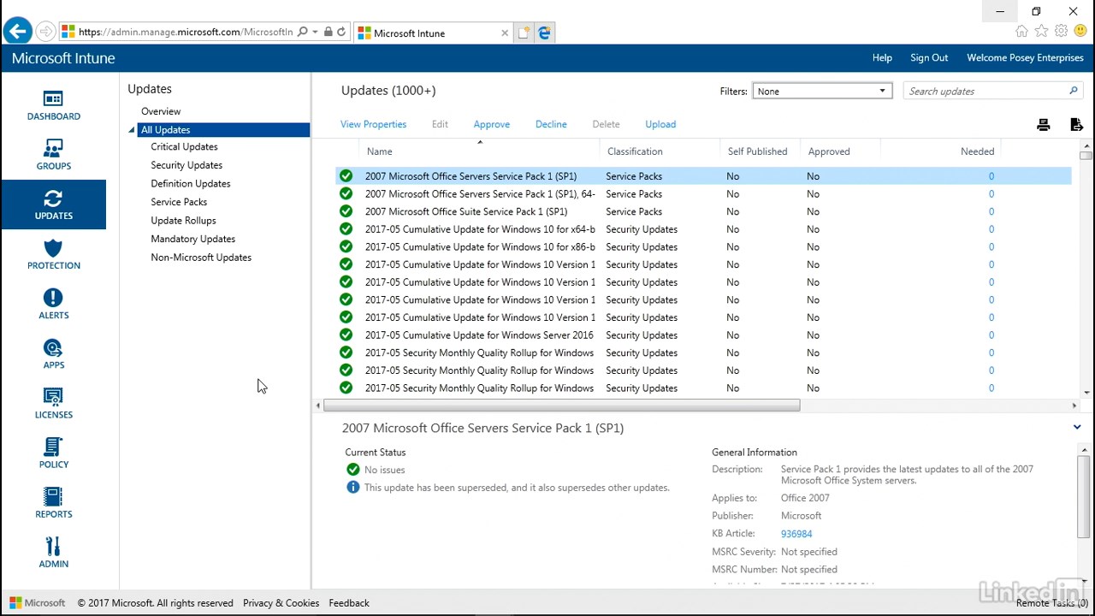The image size is (1095, 616).
Task: Click the Feedback footer link
Action: (349, 603)
